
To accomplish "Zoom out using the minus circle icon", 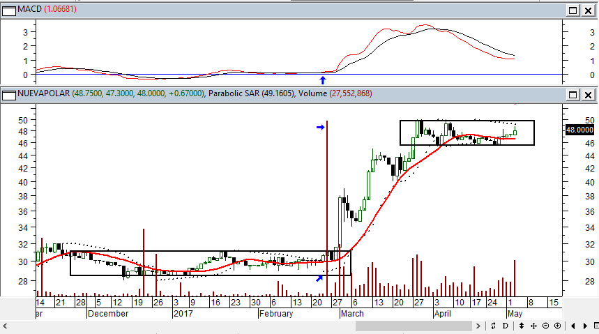I will click(x=545, y=326).
